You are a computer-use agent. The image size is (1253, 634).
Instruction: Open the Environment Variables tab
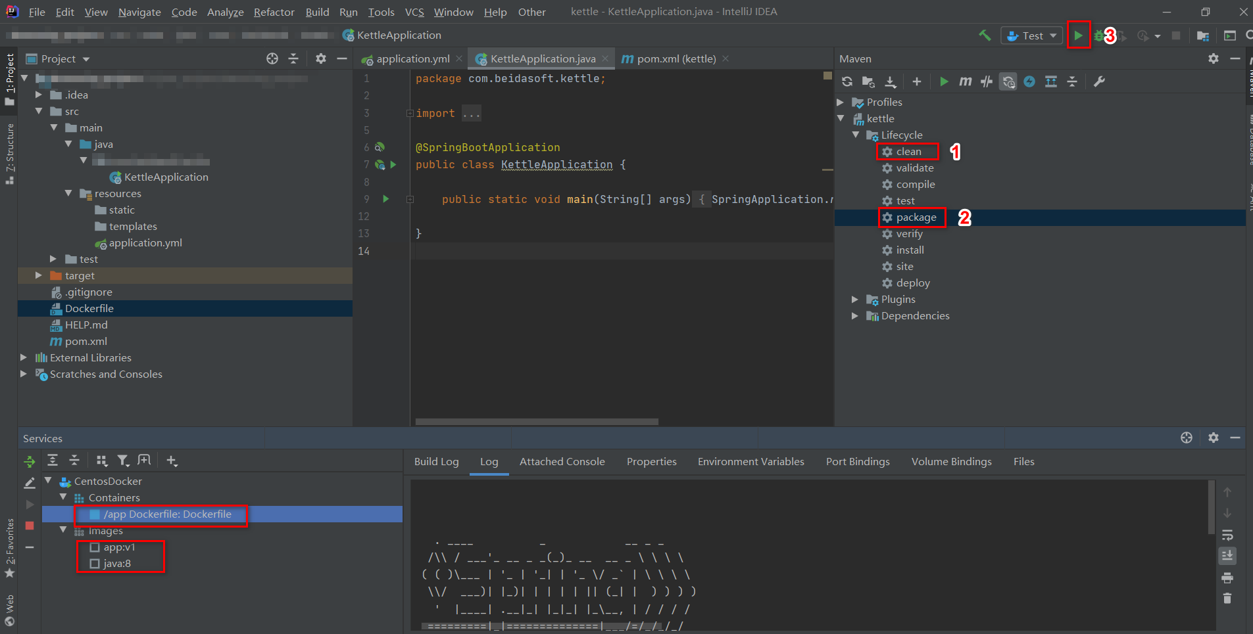[750, 462]
